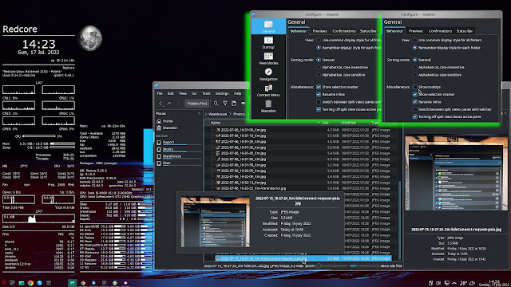Open the Warehouse device in Places
This screenshot has width=511, height=287.
(179, 156)
